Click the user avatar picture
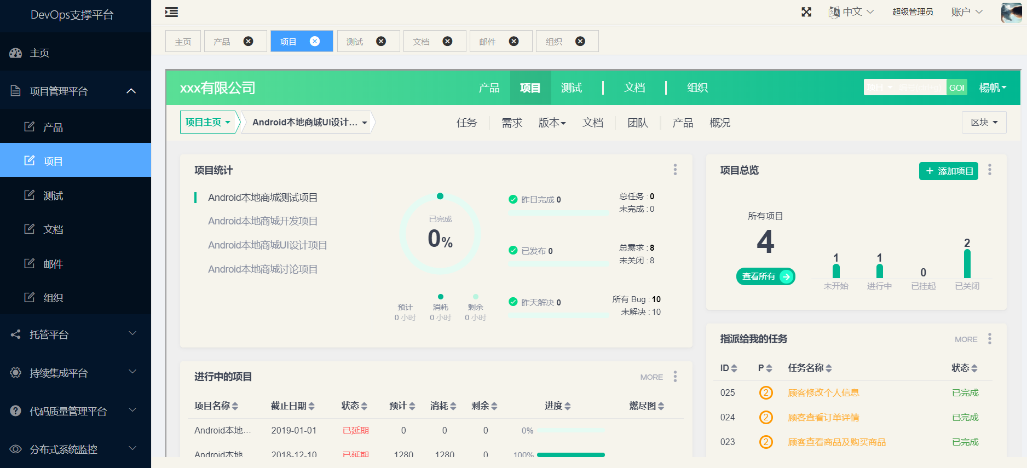Viewport: 1027px width, 468px height. click(x=1011, y=12)
